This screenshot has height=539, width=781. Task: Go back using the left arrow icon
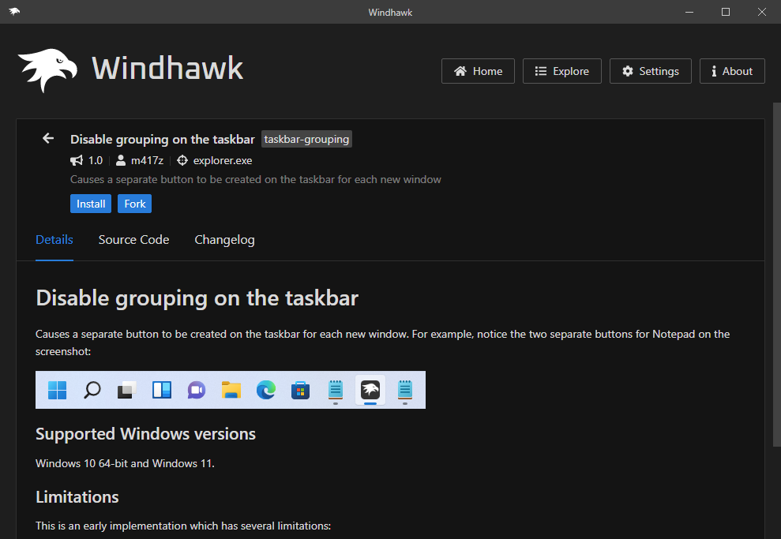[48, 138]
